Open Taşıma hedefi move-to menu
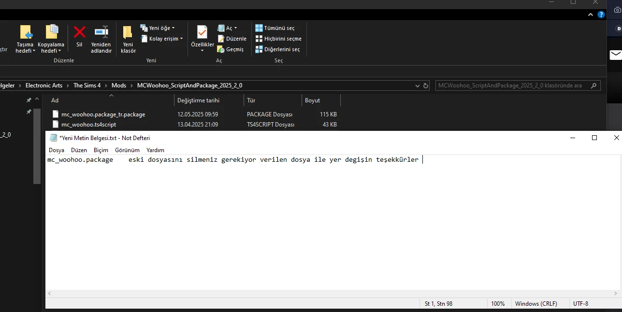The height and width of the screenshot is (312, 622). [26, 39]
